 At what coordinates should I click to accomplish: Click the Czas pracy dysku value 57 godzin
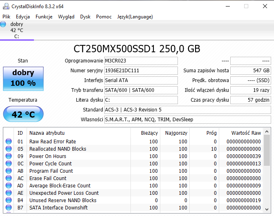tap(251, 100)
